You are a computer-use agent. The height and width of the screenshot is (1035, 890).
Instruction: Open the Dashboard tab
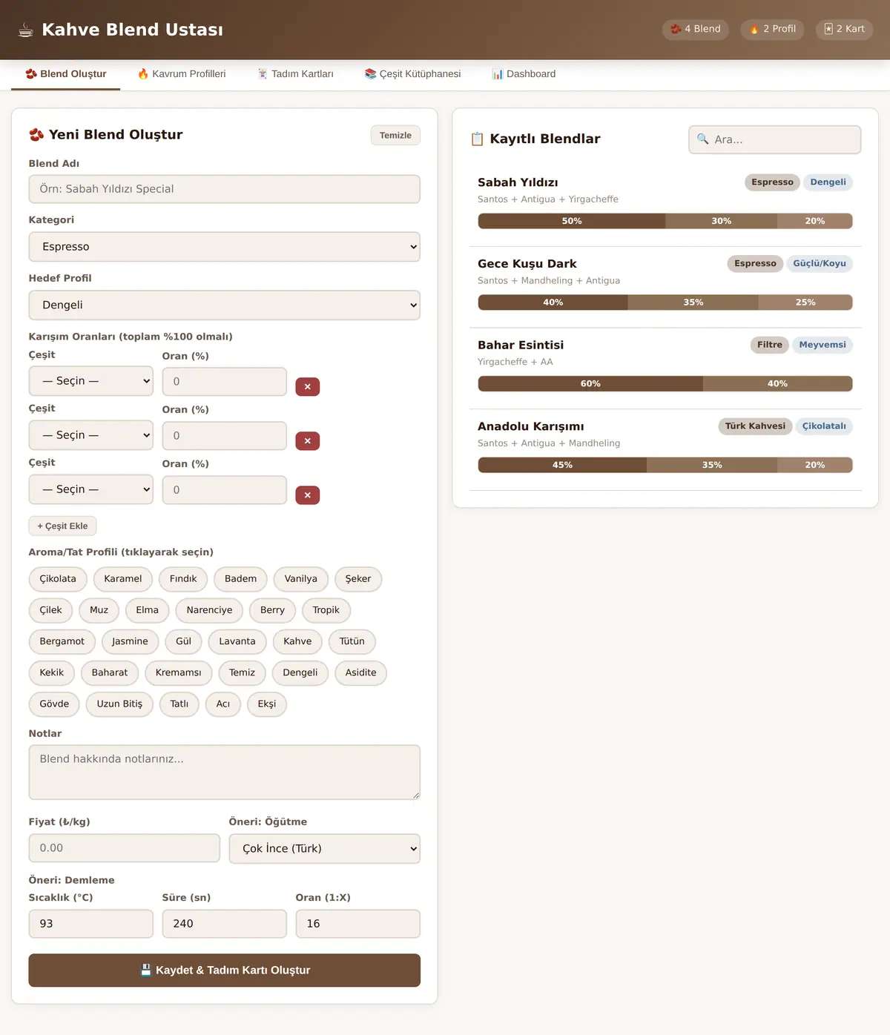524,74
